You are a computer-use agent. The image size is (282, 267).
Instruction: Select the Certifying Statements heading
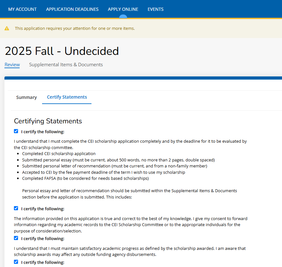pyautogui.click(x=47, y=121)
